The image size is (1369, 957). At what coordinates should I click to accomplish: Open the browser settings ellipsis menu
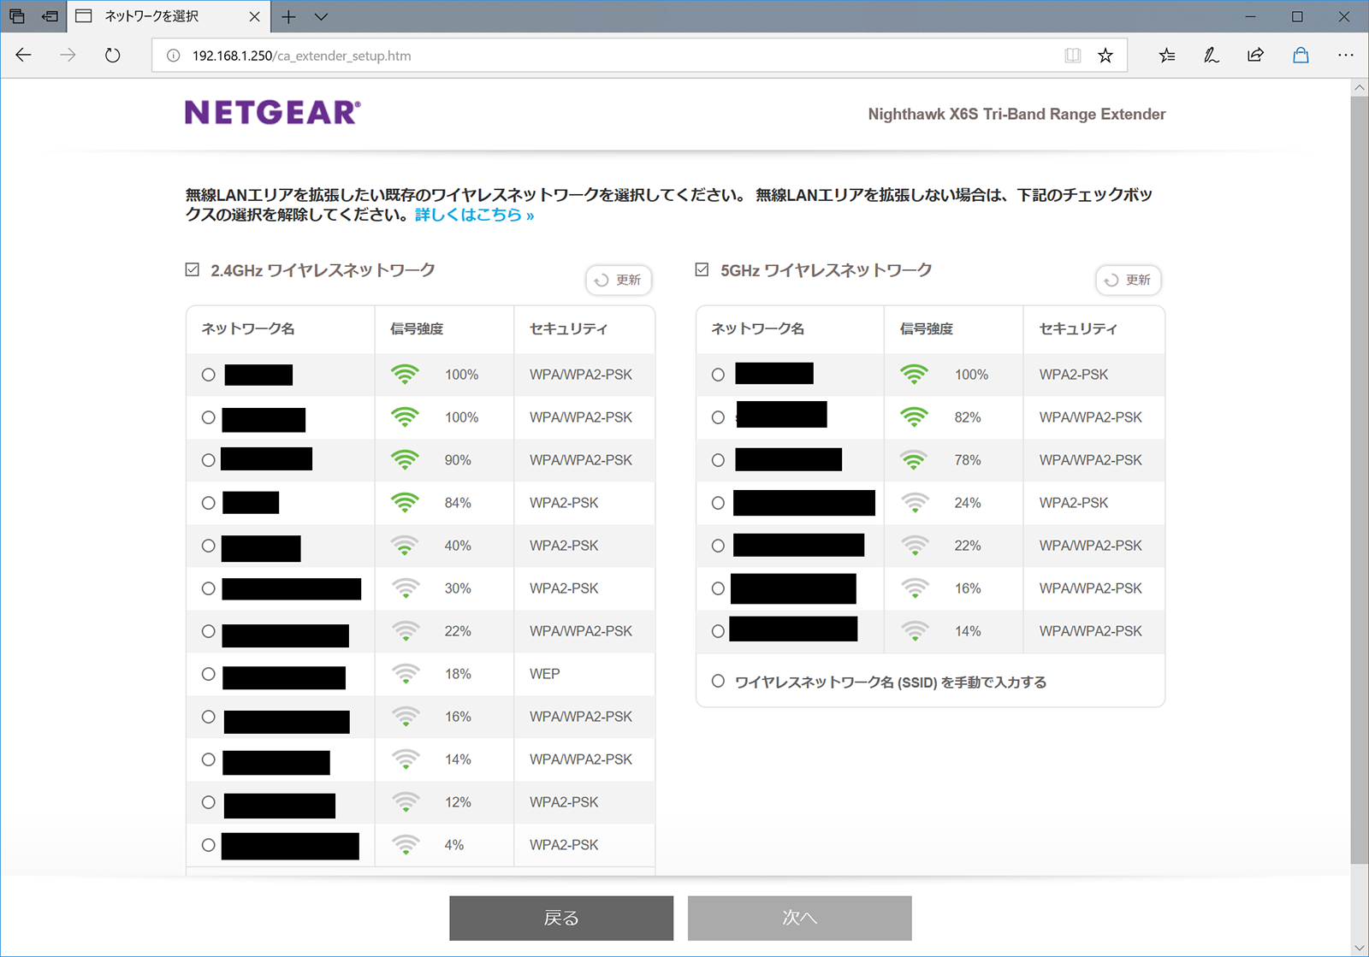click(1345, 56)
